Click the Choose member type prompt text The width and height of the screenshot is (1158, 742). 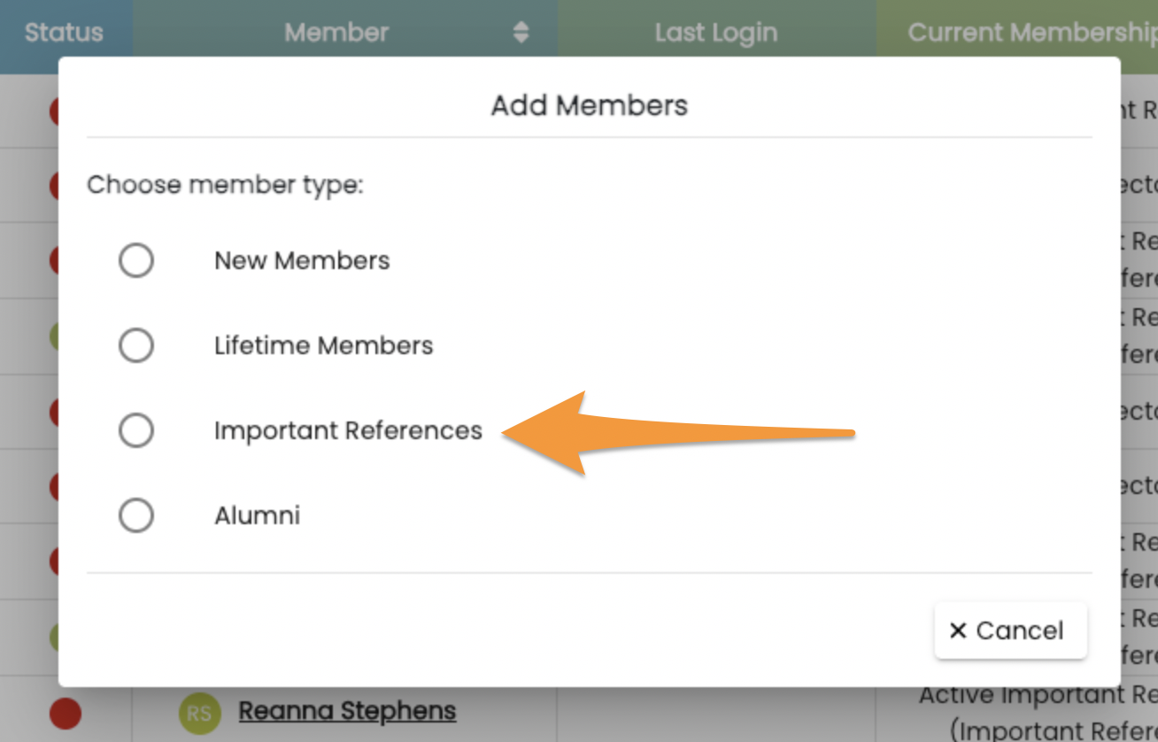click(x=225, y=186)
